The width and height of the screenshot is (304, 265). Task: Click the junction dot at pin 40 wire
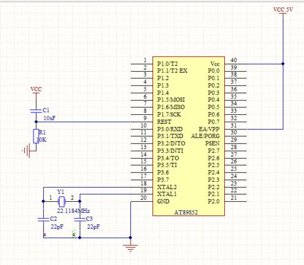click(x=283, y=64)
